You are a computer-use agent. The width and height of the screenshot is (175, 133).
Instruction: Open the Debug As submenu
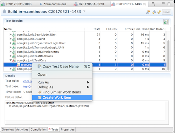click(x=62, y=87)
